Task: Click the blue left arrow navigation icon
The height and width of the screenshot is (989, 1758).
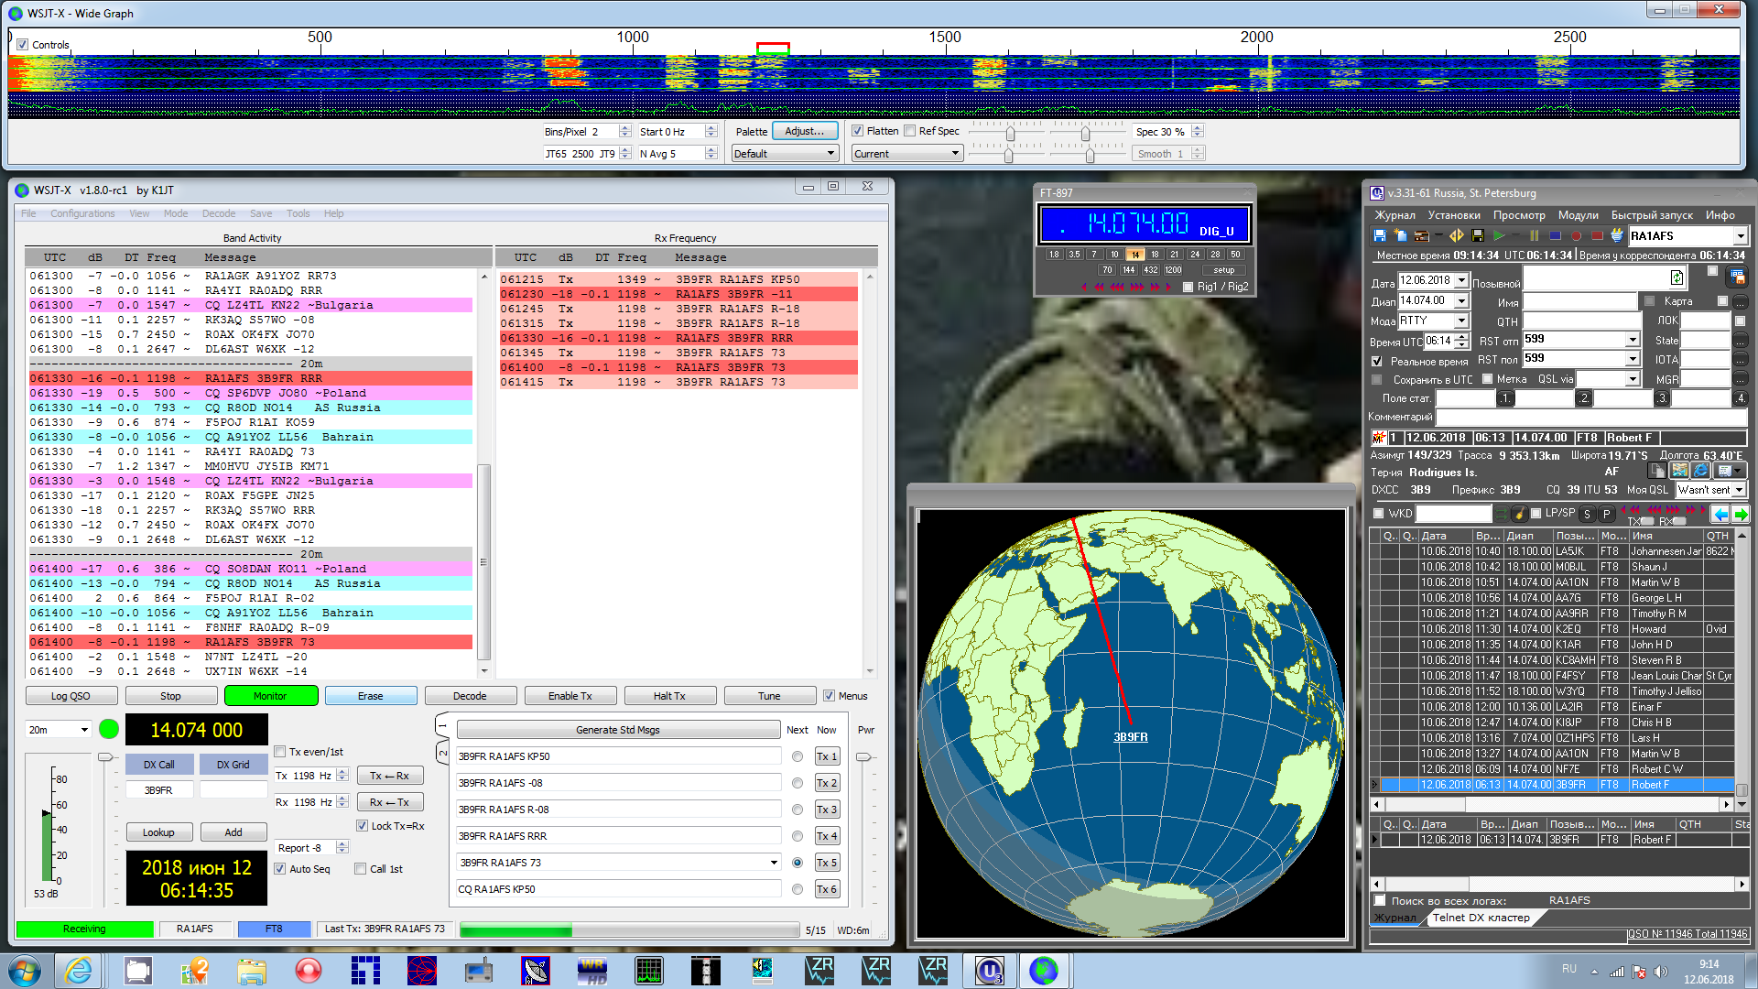Action: coord(1720,514)
